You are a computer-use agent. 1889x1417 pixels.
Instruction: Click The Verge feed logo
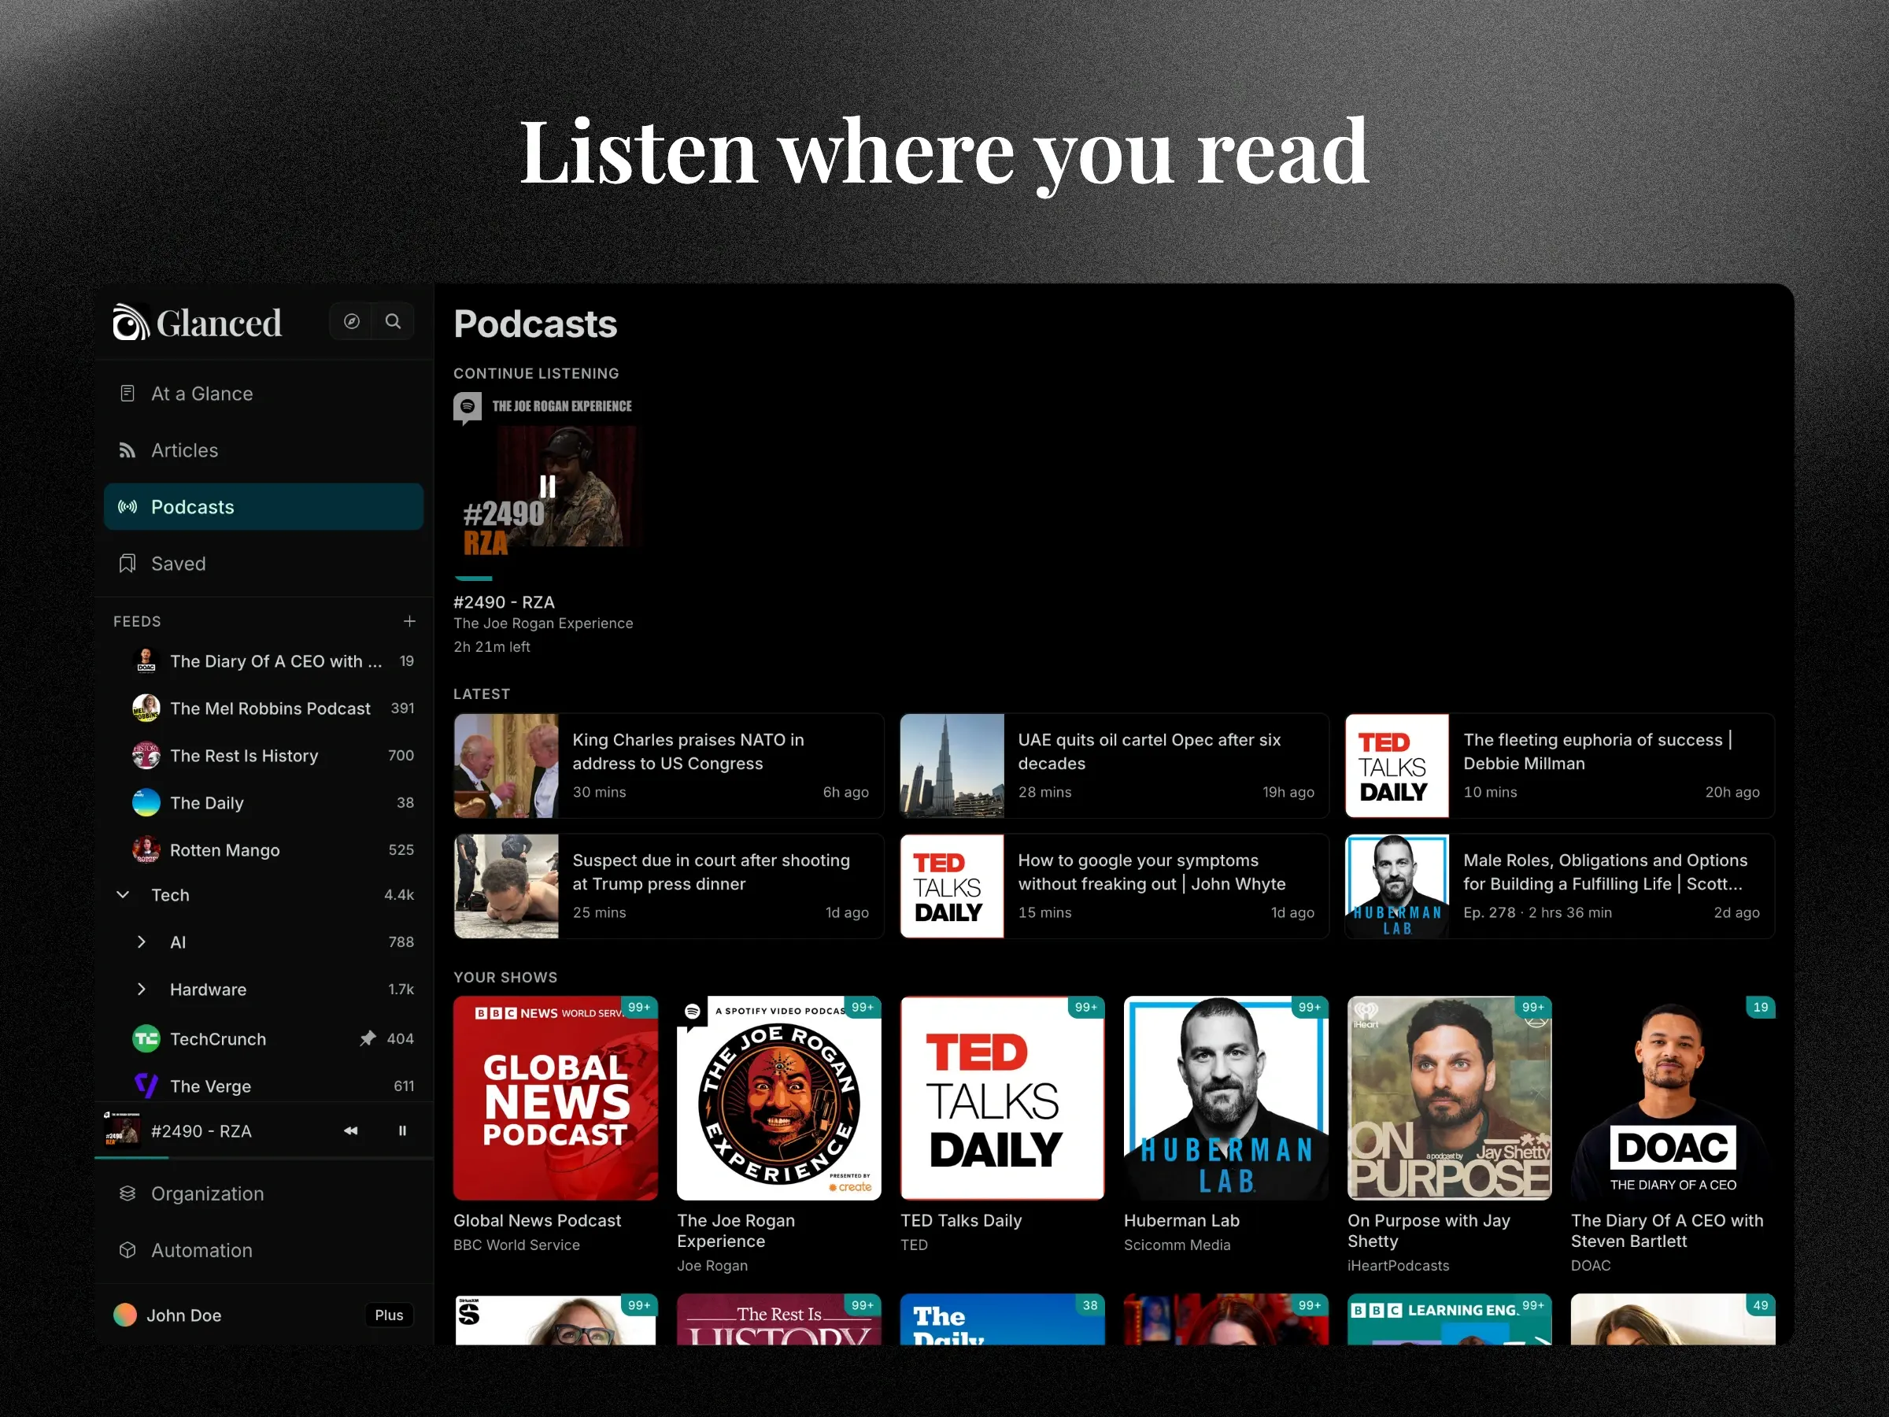tap(146, 1086)
